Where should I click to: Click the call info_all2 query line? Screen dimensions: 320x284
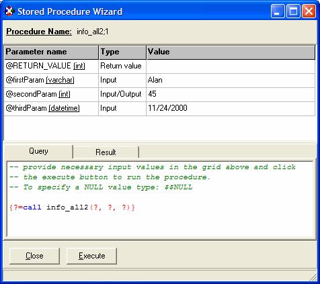pyautogui.click(x=72, y=207)
